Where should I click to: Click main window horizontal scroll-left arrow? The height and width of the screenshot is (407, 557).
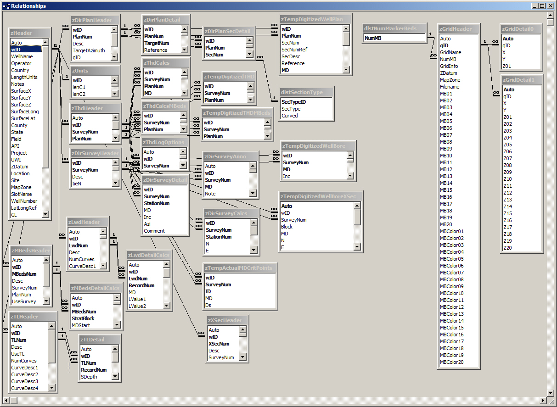click(6, 401)
